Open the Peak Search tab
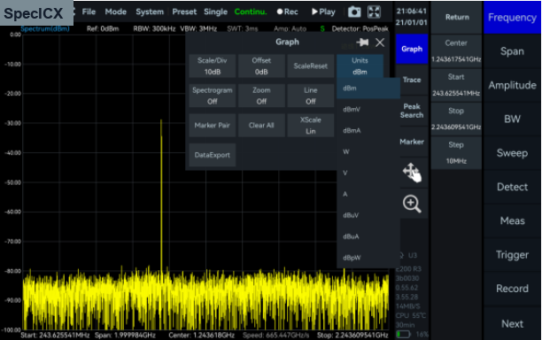This screenshot has width=542, height=340. 412,111
